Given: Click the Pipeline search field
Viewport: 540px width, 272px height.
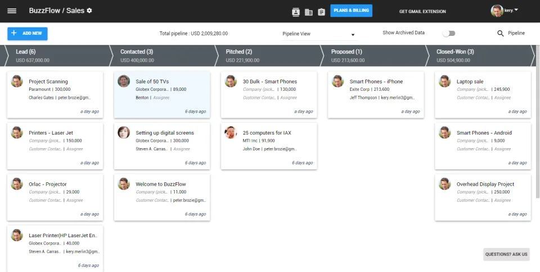Looking at the screenshot, I should 516,33.
